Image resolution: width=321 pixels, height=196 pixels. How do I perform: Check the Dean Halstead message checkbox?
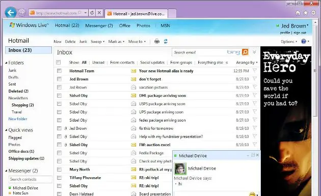60,194
